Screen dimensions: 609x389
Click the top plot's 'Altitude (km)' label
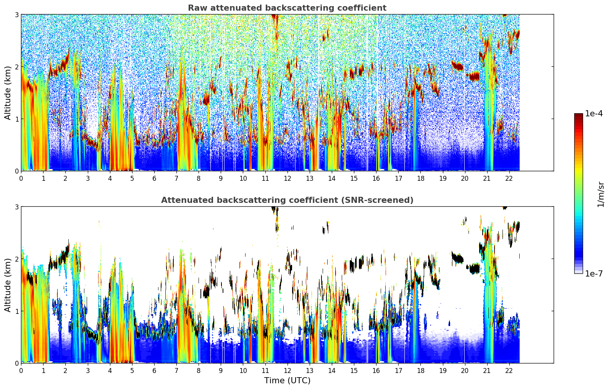(x=8, y=93)
